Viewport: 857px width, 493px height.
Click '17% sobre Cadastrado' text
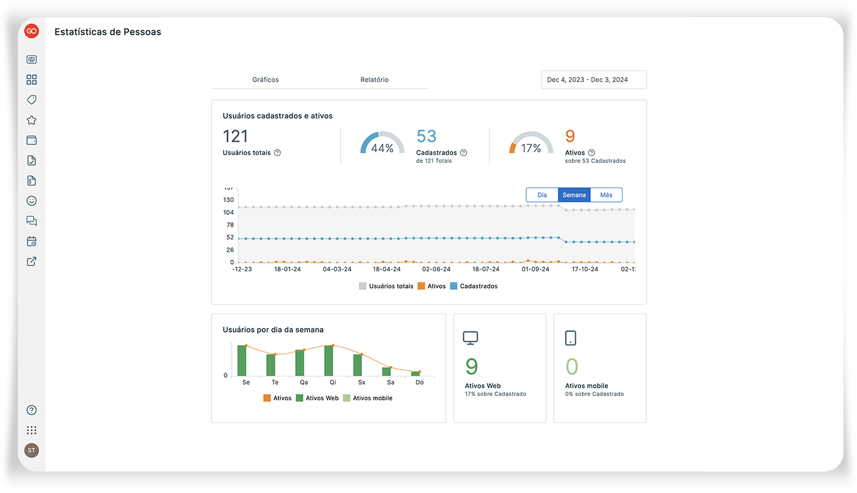click(x=496, y=394)
